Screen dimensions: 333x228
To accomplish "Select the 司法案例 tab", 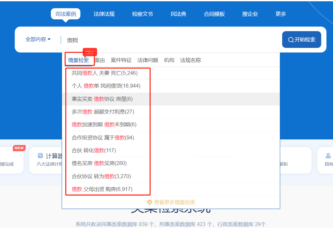I will click(x=66, y=14).
